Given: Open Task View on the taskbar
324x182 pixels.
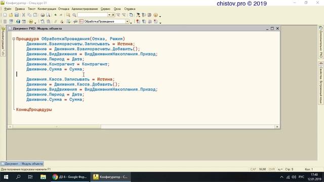Looking at the screenshot, I should [30, 177].
